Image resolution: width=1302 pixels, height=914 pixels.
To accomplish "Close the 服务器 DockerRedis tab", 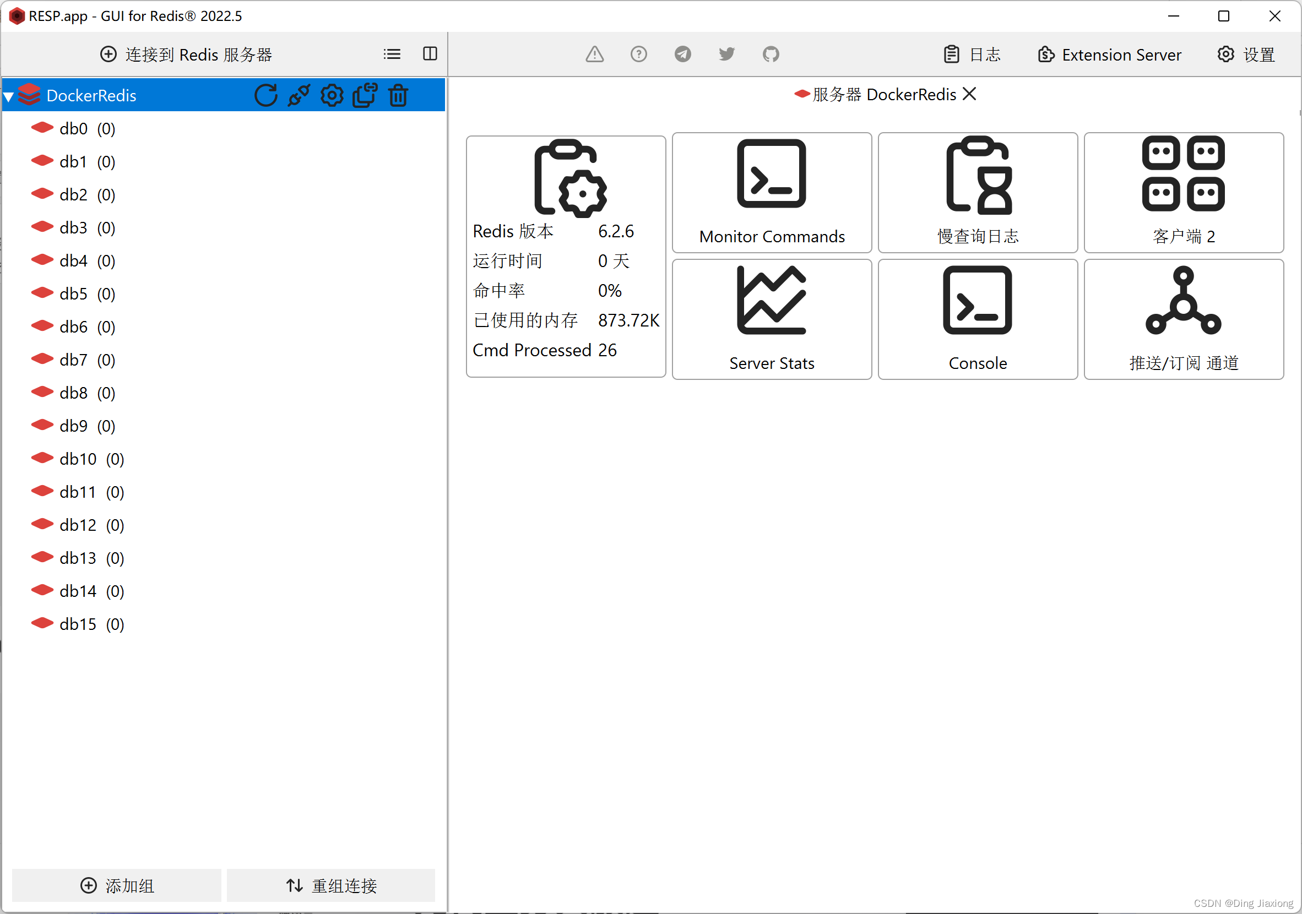I will click(969, 94).
